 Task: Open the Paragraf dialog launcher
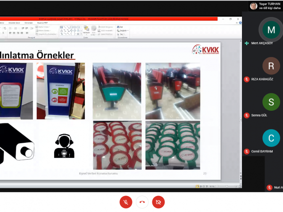[58, 38]
